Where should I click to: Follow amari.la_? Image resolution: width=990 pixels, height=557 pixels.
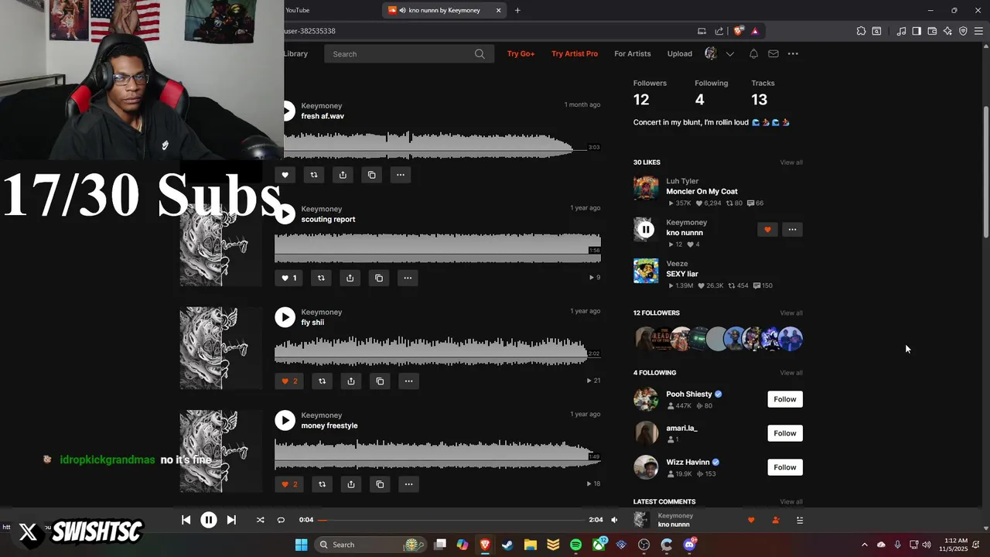(785, 433)
